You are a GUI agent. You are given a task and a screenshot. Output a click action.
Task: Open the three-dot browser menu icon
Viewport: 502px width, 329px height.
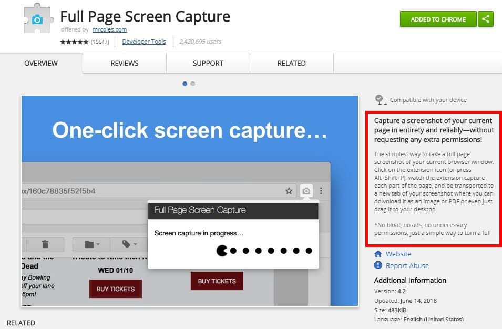click(321, 191)
